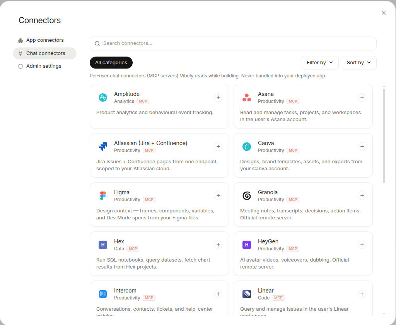Click the Linear logo icon
Screen dimensions: 396x325
pyautogui.click(x=247, y=294)
